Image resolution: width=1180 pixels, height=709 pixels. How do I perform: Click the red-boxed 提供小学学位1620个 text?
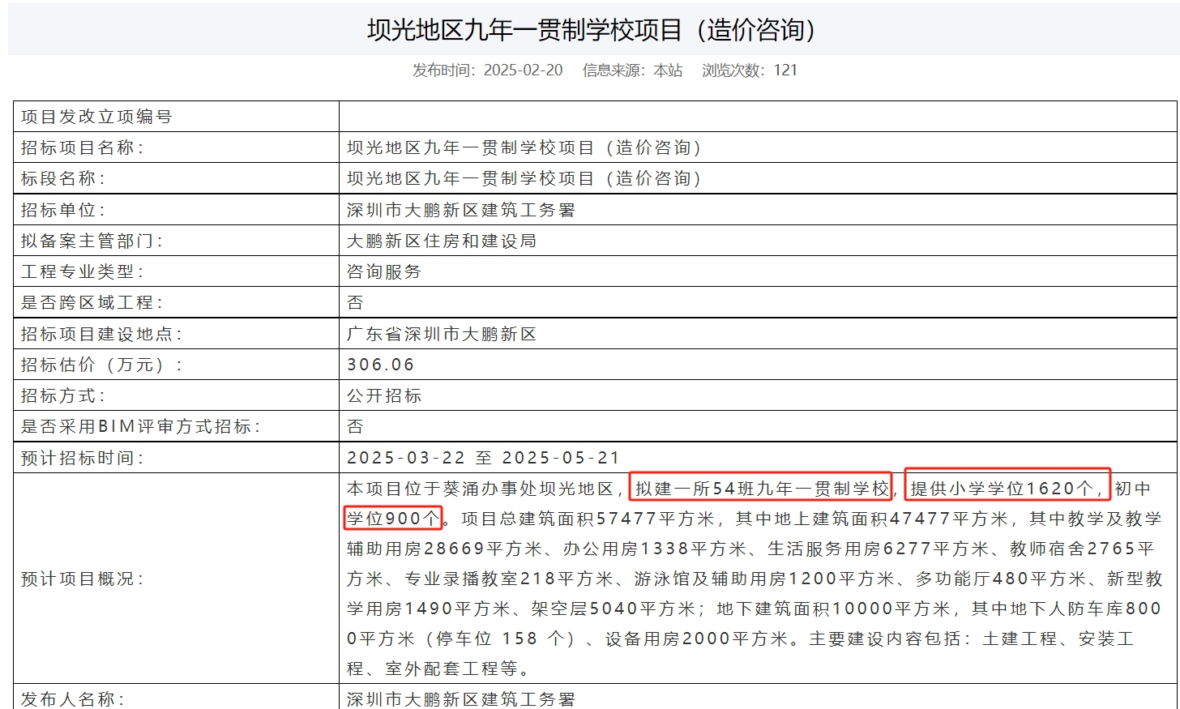point(1007,489)
